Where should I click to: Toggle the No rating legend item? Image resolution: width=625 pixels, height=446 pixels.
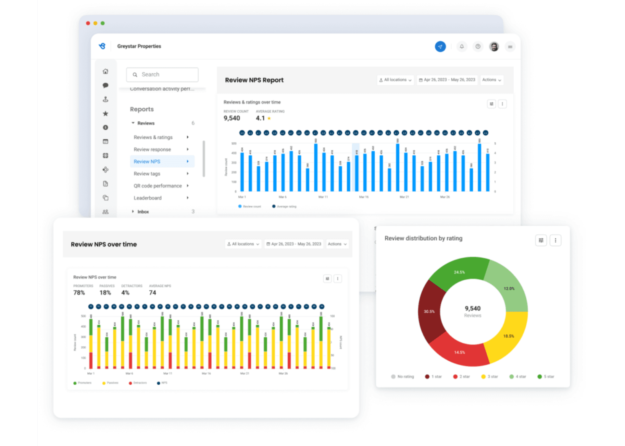tap(403, 377)
